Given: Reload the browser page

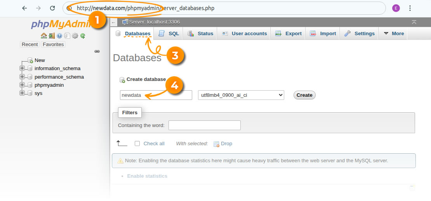Looking at the screenshot, I should click(x=52, y=8).
